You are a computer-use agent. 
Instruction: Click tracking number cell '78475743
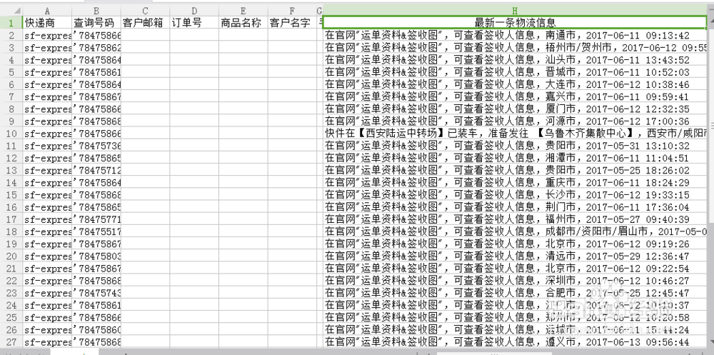coord(96,293)
